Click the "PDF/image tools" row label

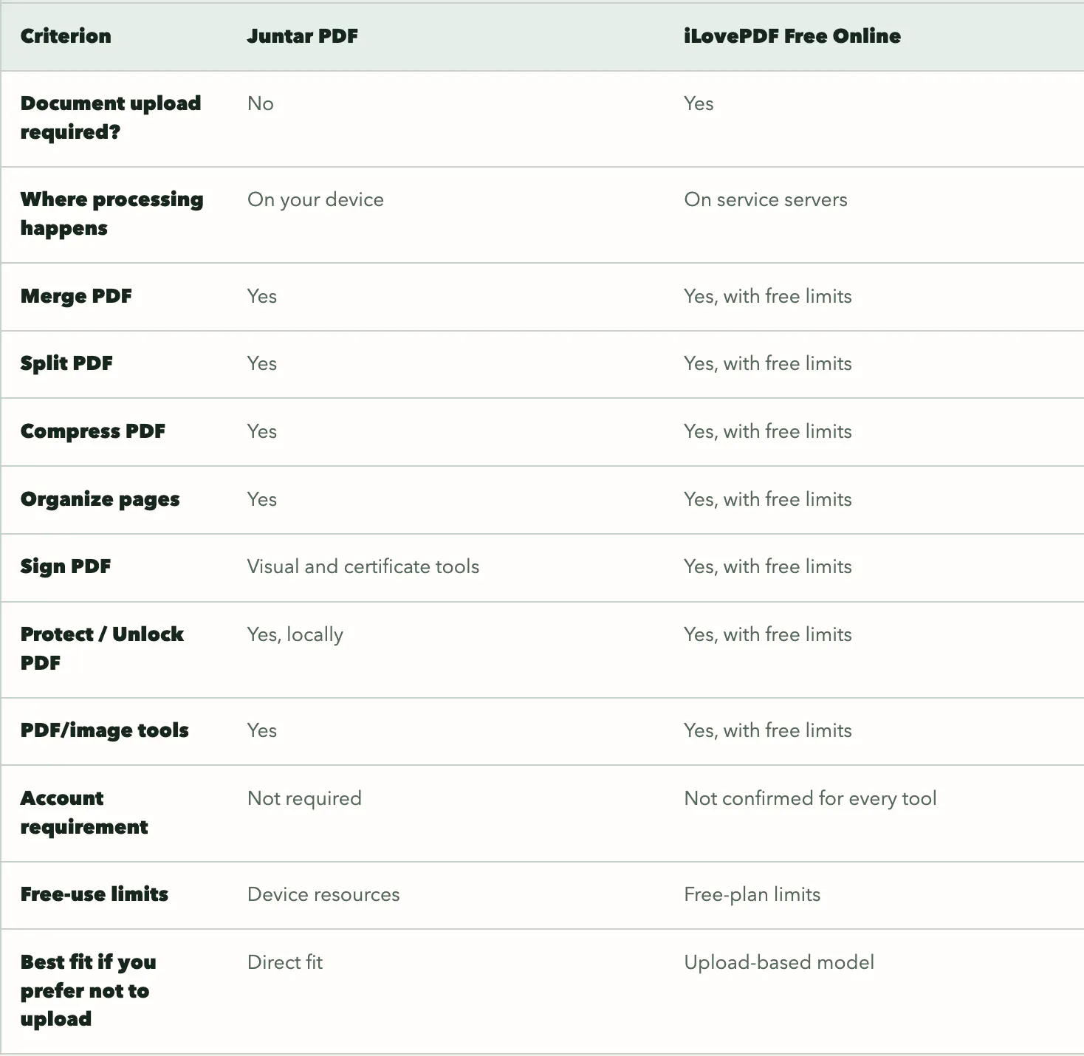(x=105, y=730)
